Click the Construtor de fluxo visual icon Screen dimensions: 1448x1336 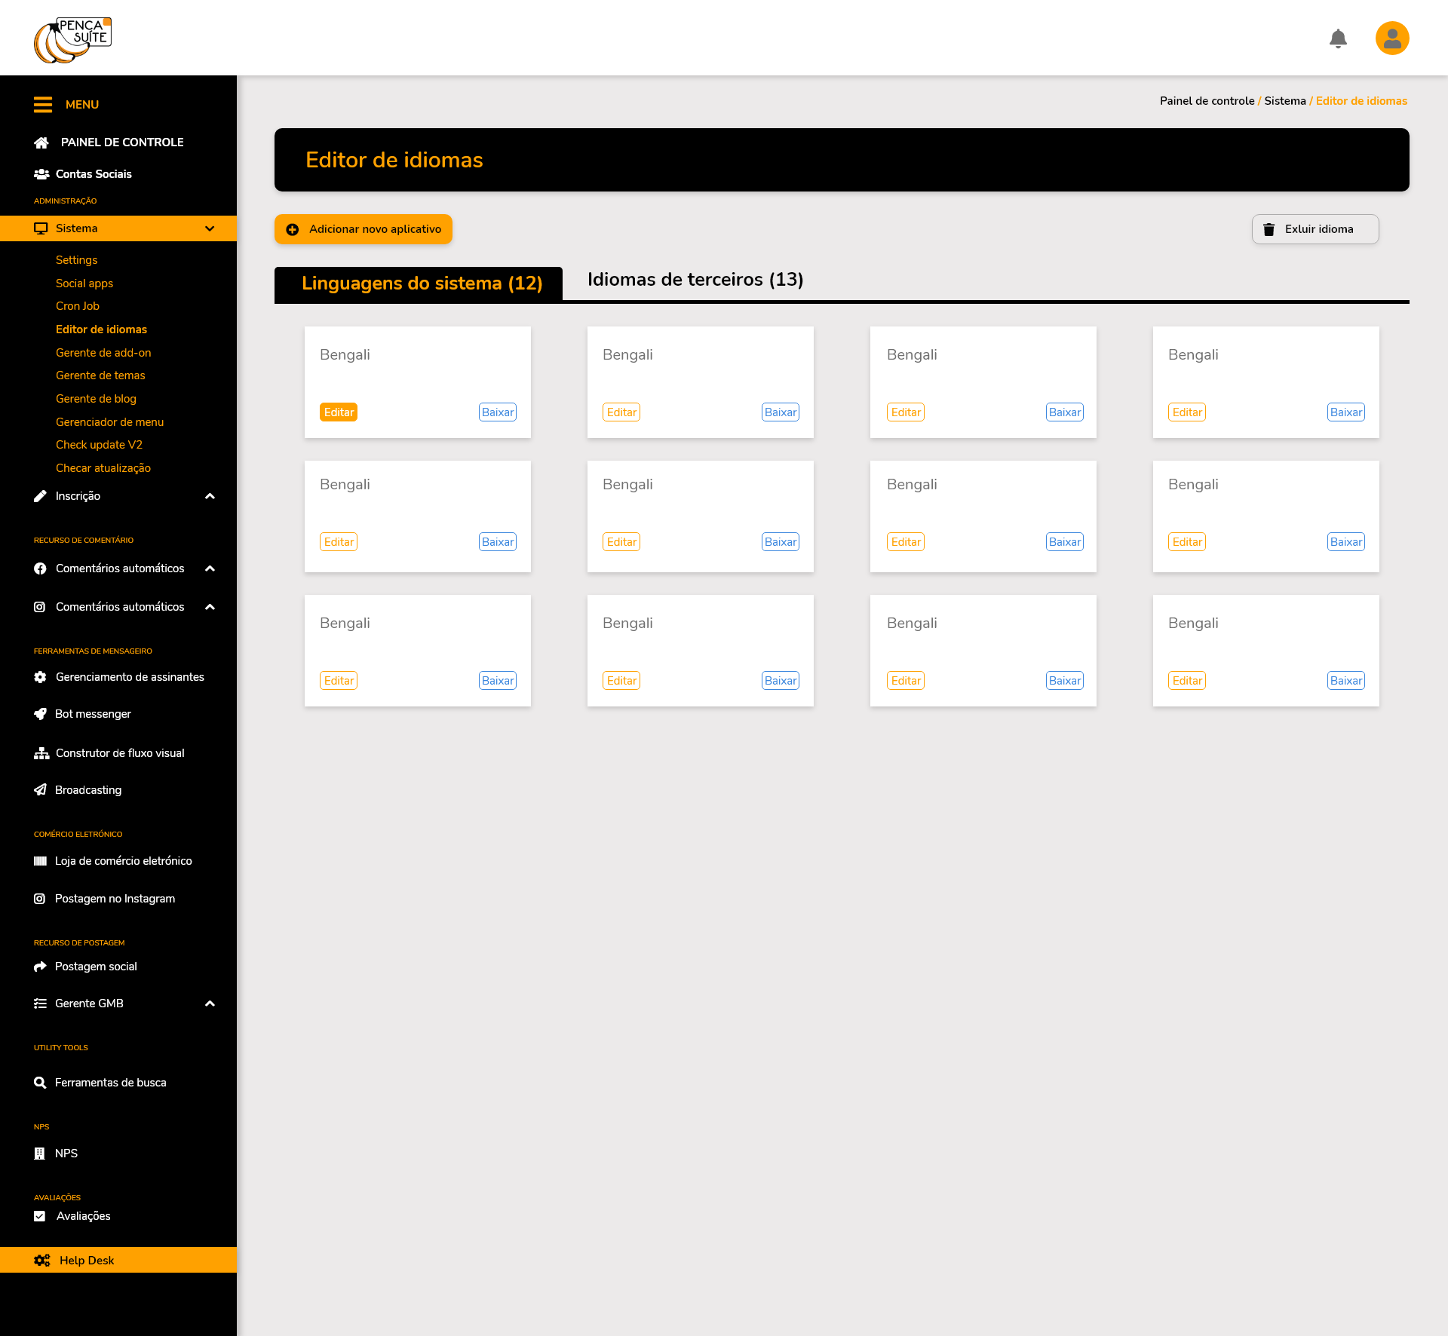tap(41, 753)
